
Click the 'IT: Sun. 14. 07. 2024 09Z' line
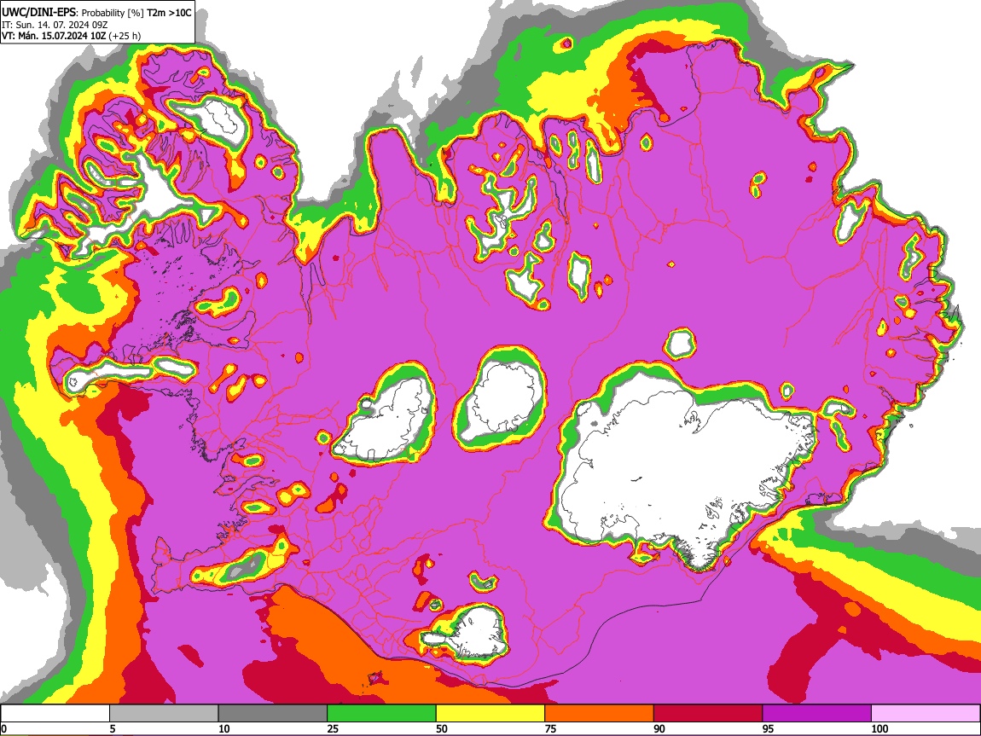point(54,25)
